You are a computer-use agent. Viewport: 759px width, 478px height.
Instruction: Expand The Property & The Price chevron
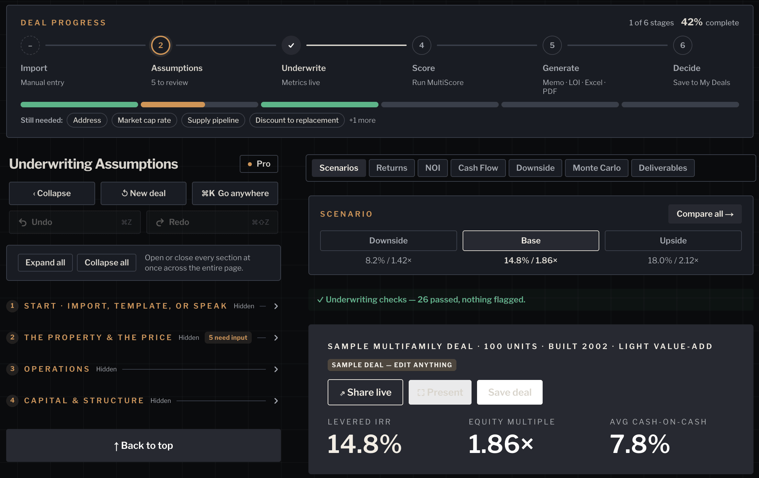point(276,338)
